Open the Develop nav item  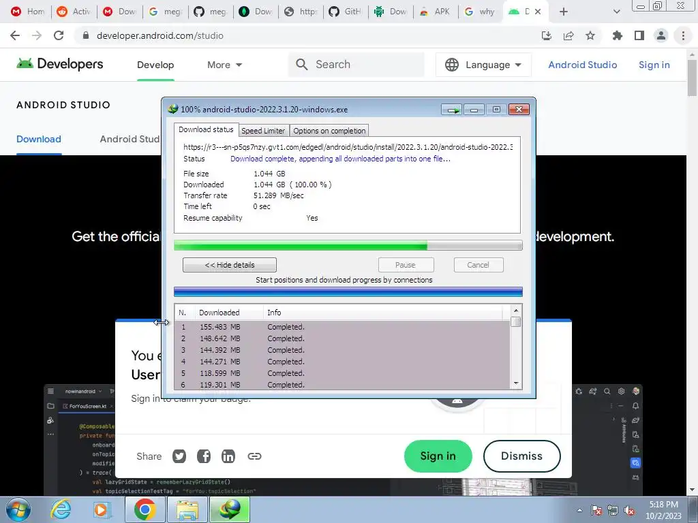tap(155, 65)
